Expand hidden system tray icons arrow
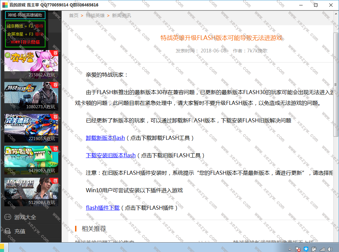The height and width of the screenshot is (252, 339). point(290,249)
